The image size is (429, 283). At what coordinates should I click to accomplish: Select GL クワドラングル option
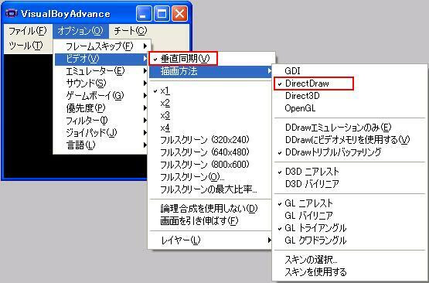(x=350, y=240)
